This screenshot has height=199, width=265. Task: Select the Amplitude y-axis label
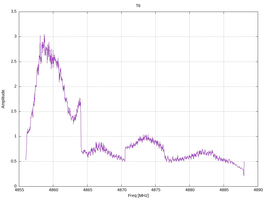pyautogui.click(x=3, y=99)
